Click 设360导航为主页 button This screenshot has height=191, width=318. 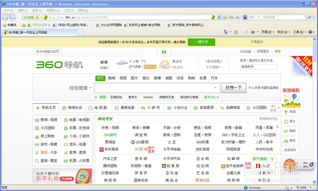[47, 51]
